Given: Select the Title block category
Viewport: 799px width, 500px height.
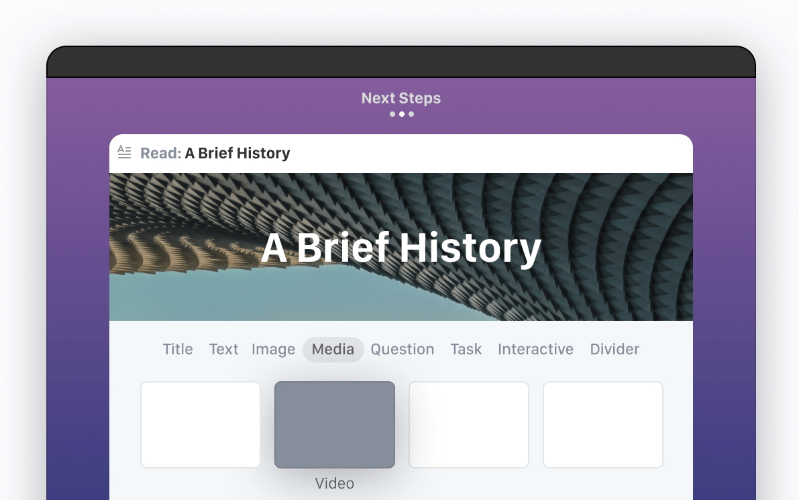Looking at the screenshot, I should pos(177,349).
